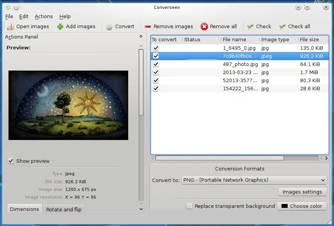Select the 1_6495_0.jpg file name
The image size is (334, 226).
[239, 48]
